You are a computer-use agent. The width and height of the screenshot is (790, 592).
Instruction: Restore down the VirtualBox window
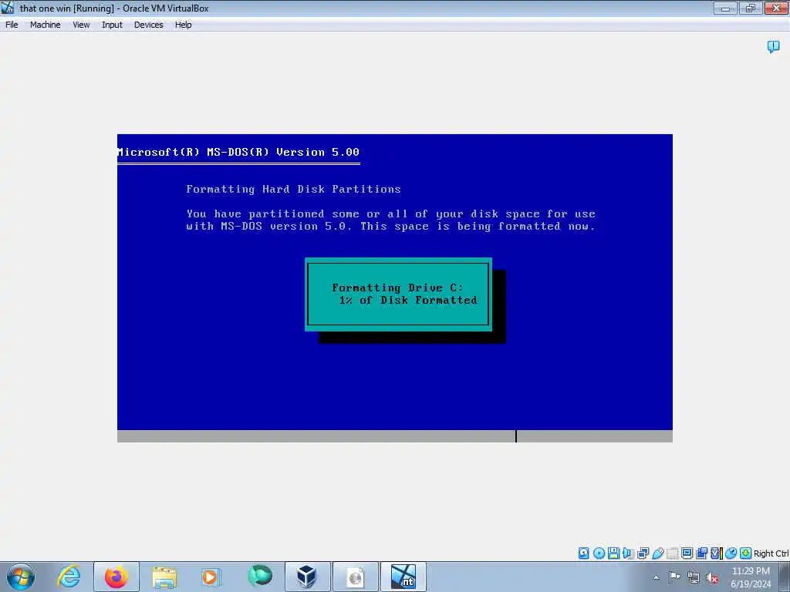pos(751,8)
